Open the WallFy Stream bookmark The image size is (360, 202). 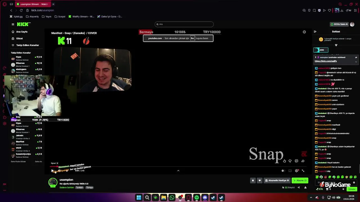click(x=81, y=17)
